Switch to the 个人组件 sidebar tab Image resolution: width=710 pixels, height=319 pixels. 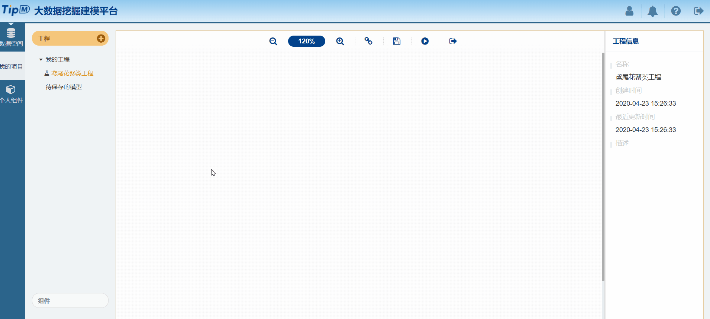click(11, 94)
